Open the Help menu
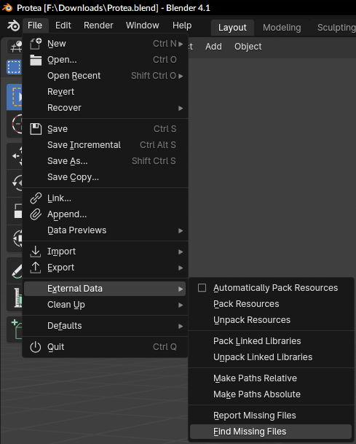The image size is (356, 444). tap(182, 26)
